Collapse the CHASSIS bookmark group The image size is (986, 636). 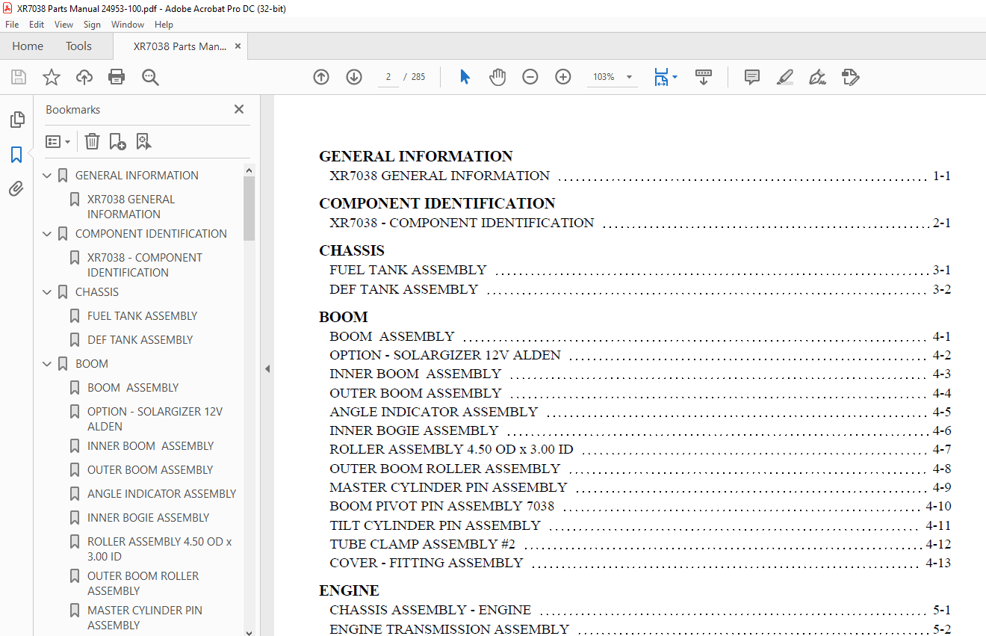[47, 292]
